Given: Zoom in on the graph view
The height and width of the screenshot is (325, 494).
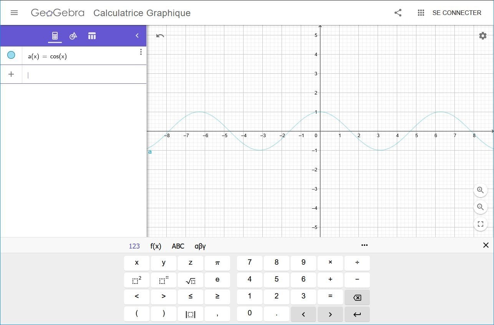Looking at the screenshot, I should [480, 190].
